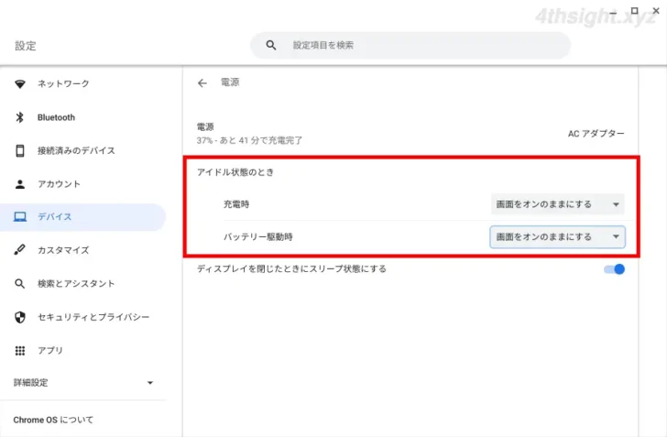Open the アプリ settings section
This screenshot has height=437, width=667.
coord(83,351)
